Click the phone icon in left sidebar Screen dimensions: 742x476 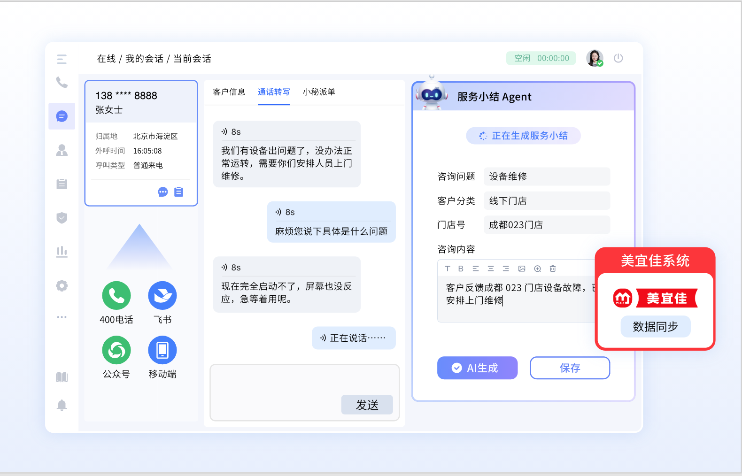coord(62,82)
